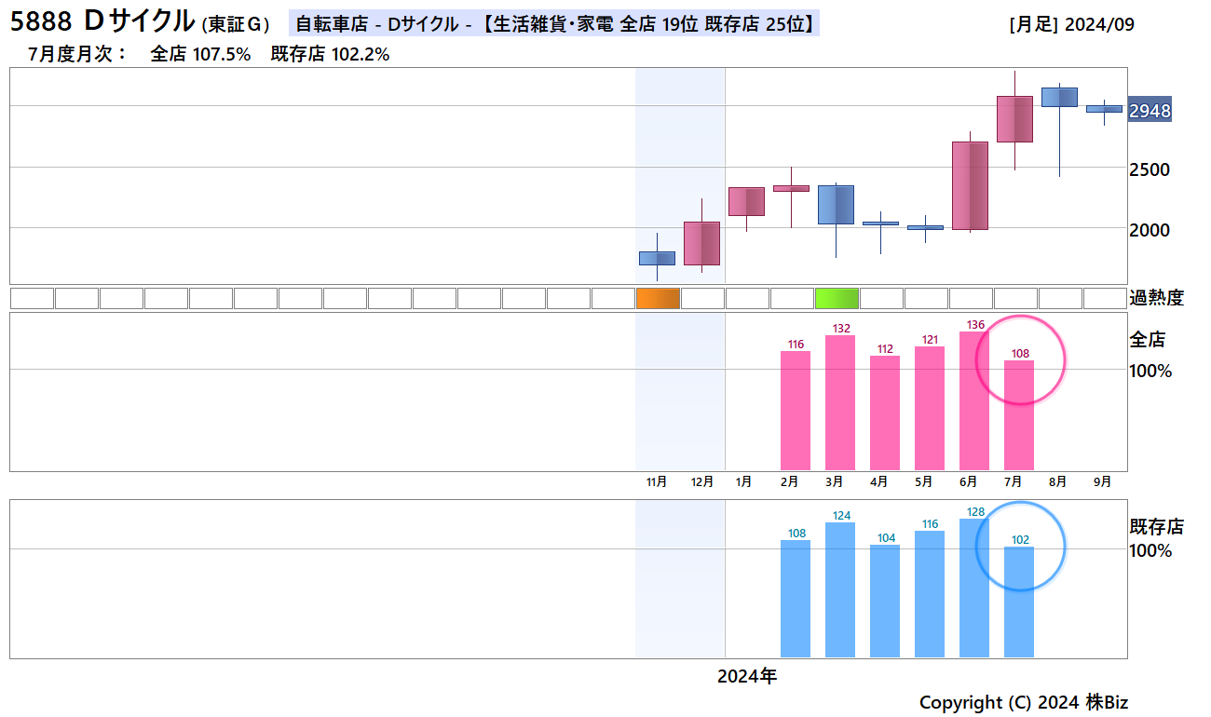
Task: Click the all-store bar labeled 136
Action: (974, 400)
